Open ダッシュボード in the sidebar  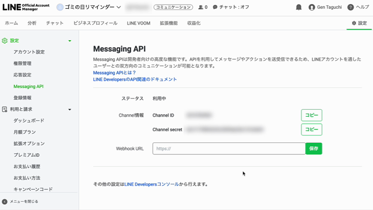[29, 121]
